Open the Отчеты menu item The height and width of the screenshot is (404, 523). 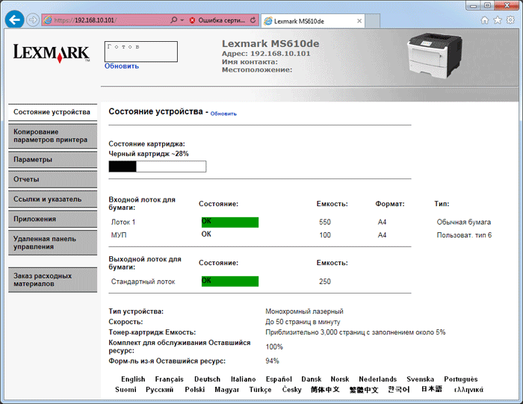click(52, 179)
